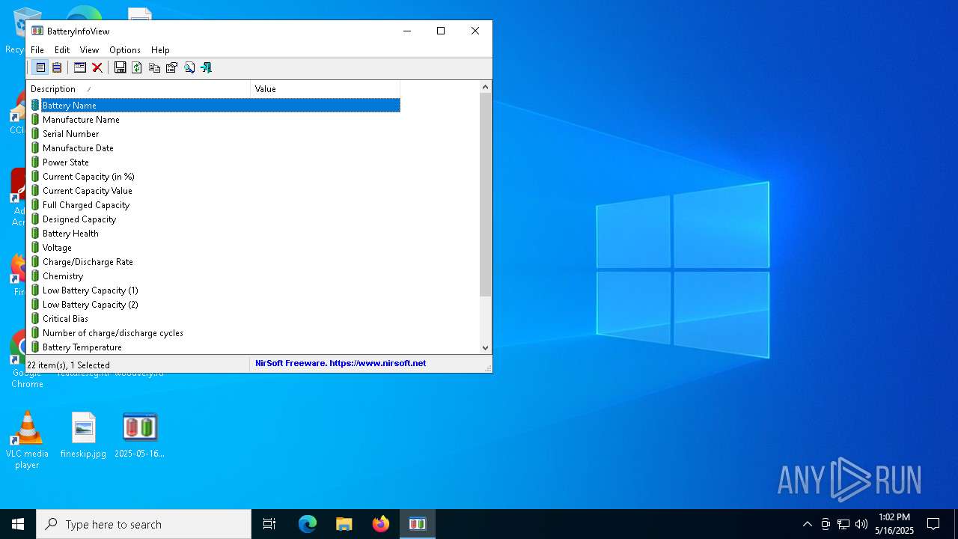
Task: Open the Edit menu
Action: click(x=62, y=50)
